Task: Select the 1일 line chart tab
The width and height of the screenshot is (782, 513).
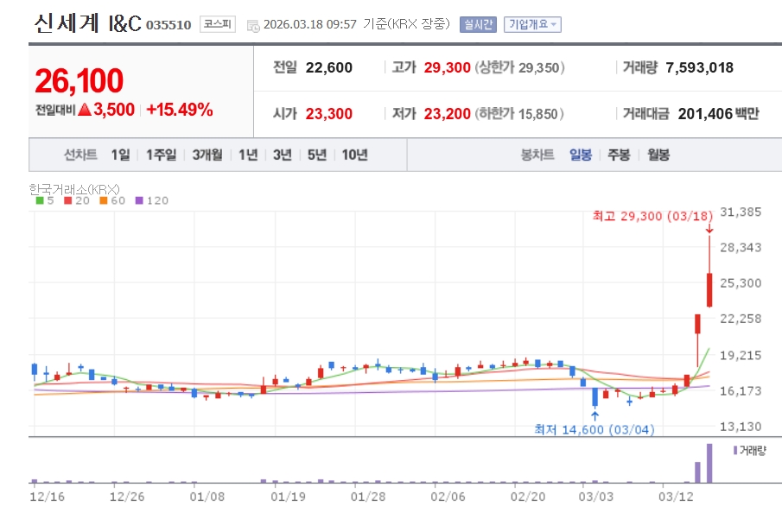Action: (120, 155)
